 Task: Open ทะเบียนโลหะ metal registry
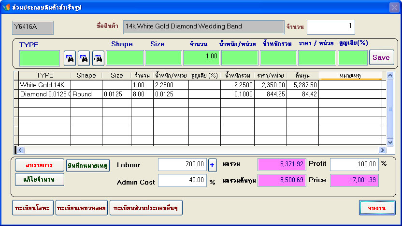tap(32, 208)
